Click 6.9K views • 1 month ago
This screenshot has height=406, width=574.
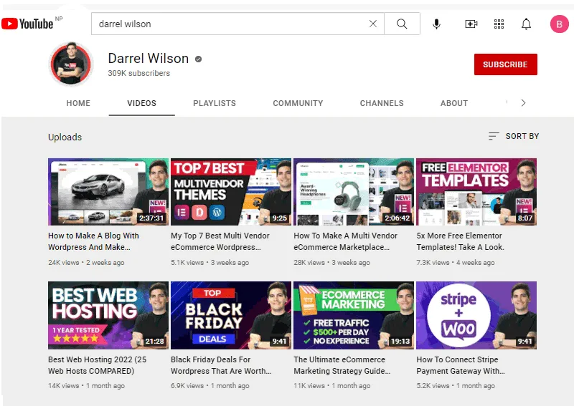210,385
